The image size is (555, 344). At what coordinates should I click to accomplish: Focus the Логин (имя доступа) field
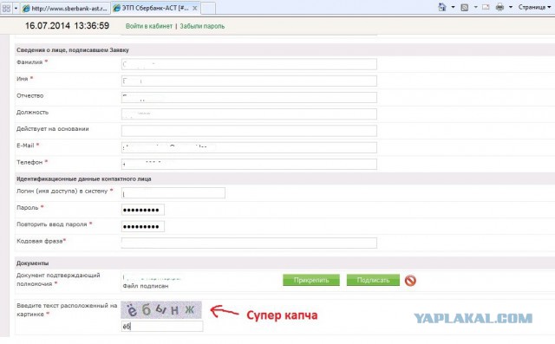coord(173,193)
